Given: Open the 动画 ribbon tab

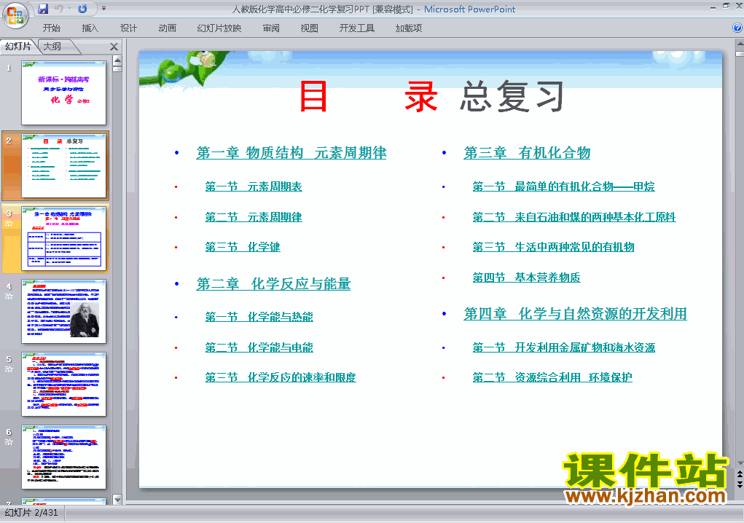Looking at the screenshot, I should coord(167,28).
